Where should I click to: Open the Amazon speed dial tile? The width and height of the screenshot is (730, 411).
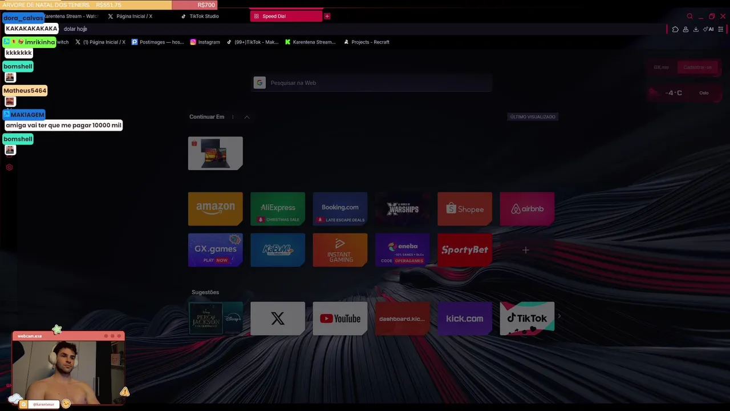tap(215, 209)
